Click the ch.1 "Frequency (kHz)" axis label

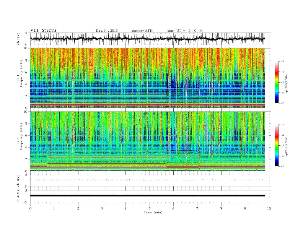(21, 73)
